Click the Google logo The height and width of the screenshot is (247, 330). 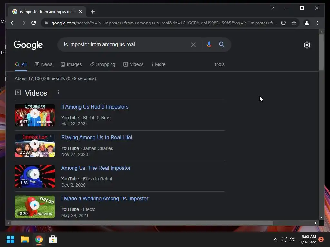tap(28, 45)
